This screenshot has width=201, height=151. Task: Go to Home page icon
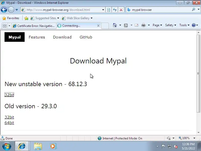point(115,25)
